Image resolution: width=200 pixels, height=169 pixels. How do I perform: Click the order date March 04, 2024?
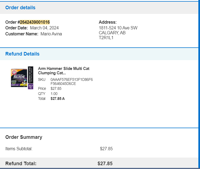[44, 28]
